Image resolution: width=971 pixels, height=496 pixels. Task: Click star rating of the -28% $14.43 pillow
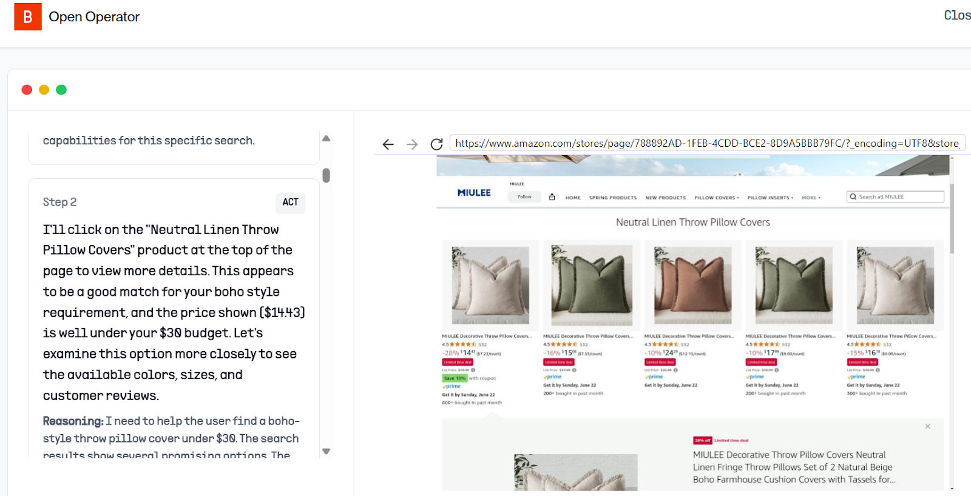click(x=463, y=344)
